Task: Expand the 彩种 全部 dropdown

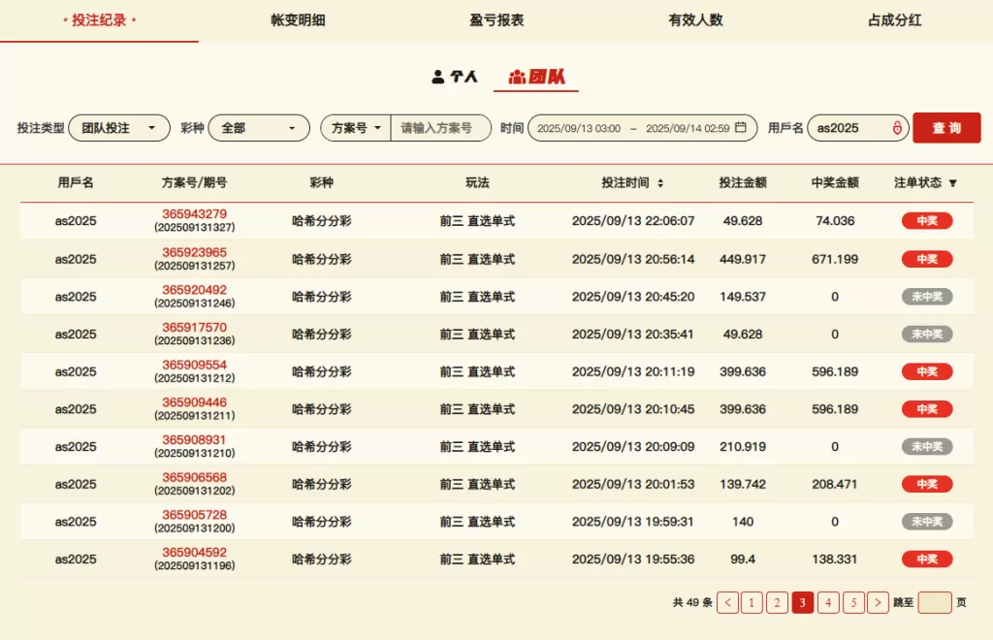Action: point(258,128)
